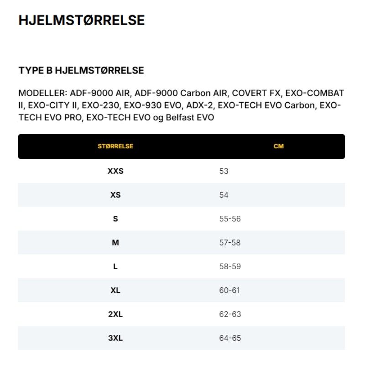Select the 3XL size cell
365x365 pixels.
(x=115, y=338)
